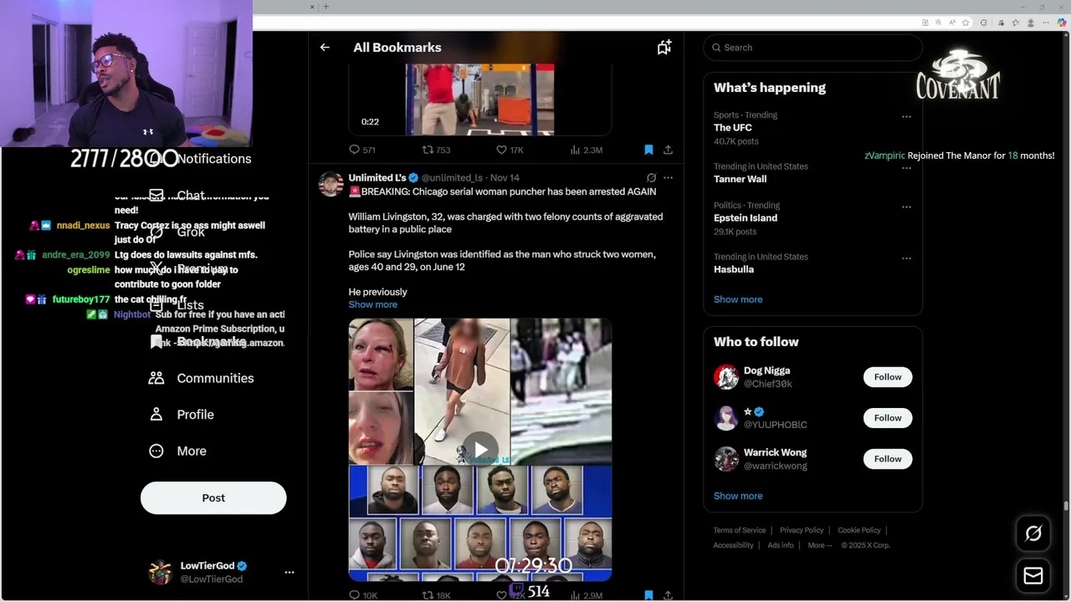Open @Chief30k profile avatar

point(726,377)
